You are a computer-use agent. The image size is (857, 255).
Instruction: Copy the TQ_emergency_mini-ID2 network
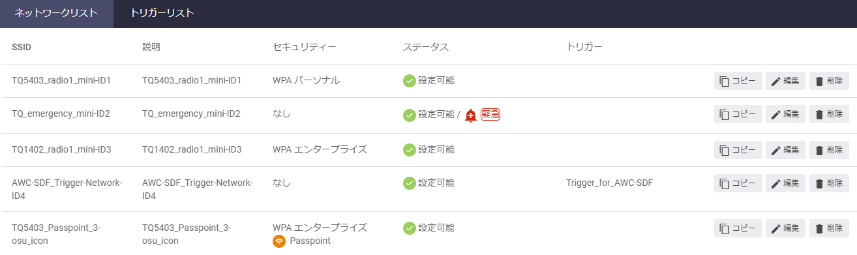point(738,114)
